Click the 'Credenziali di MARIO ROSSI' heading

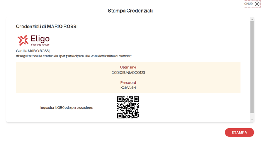point(47,27)
